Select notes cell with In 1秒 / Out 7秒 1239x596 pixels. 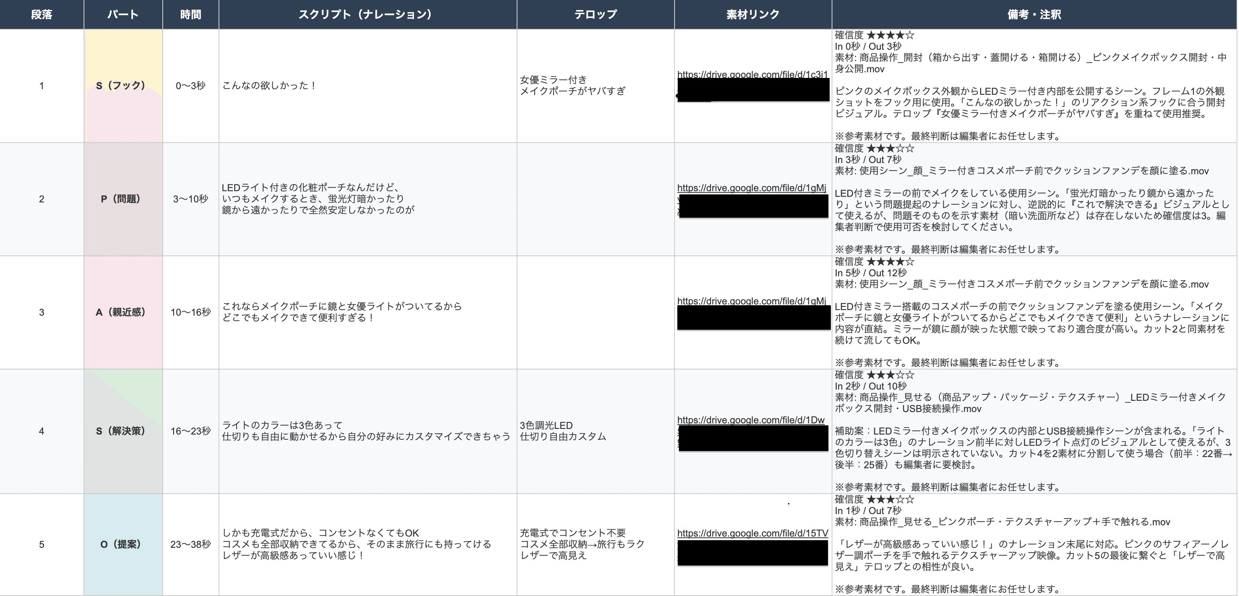[1034, 545]
